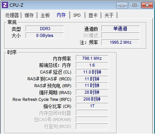Screen dimensions: 155x139
Task: Select the 1995.2 MHz frequency value
Action: pos(120,42)
